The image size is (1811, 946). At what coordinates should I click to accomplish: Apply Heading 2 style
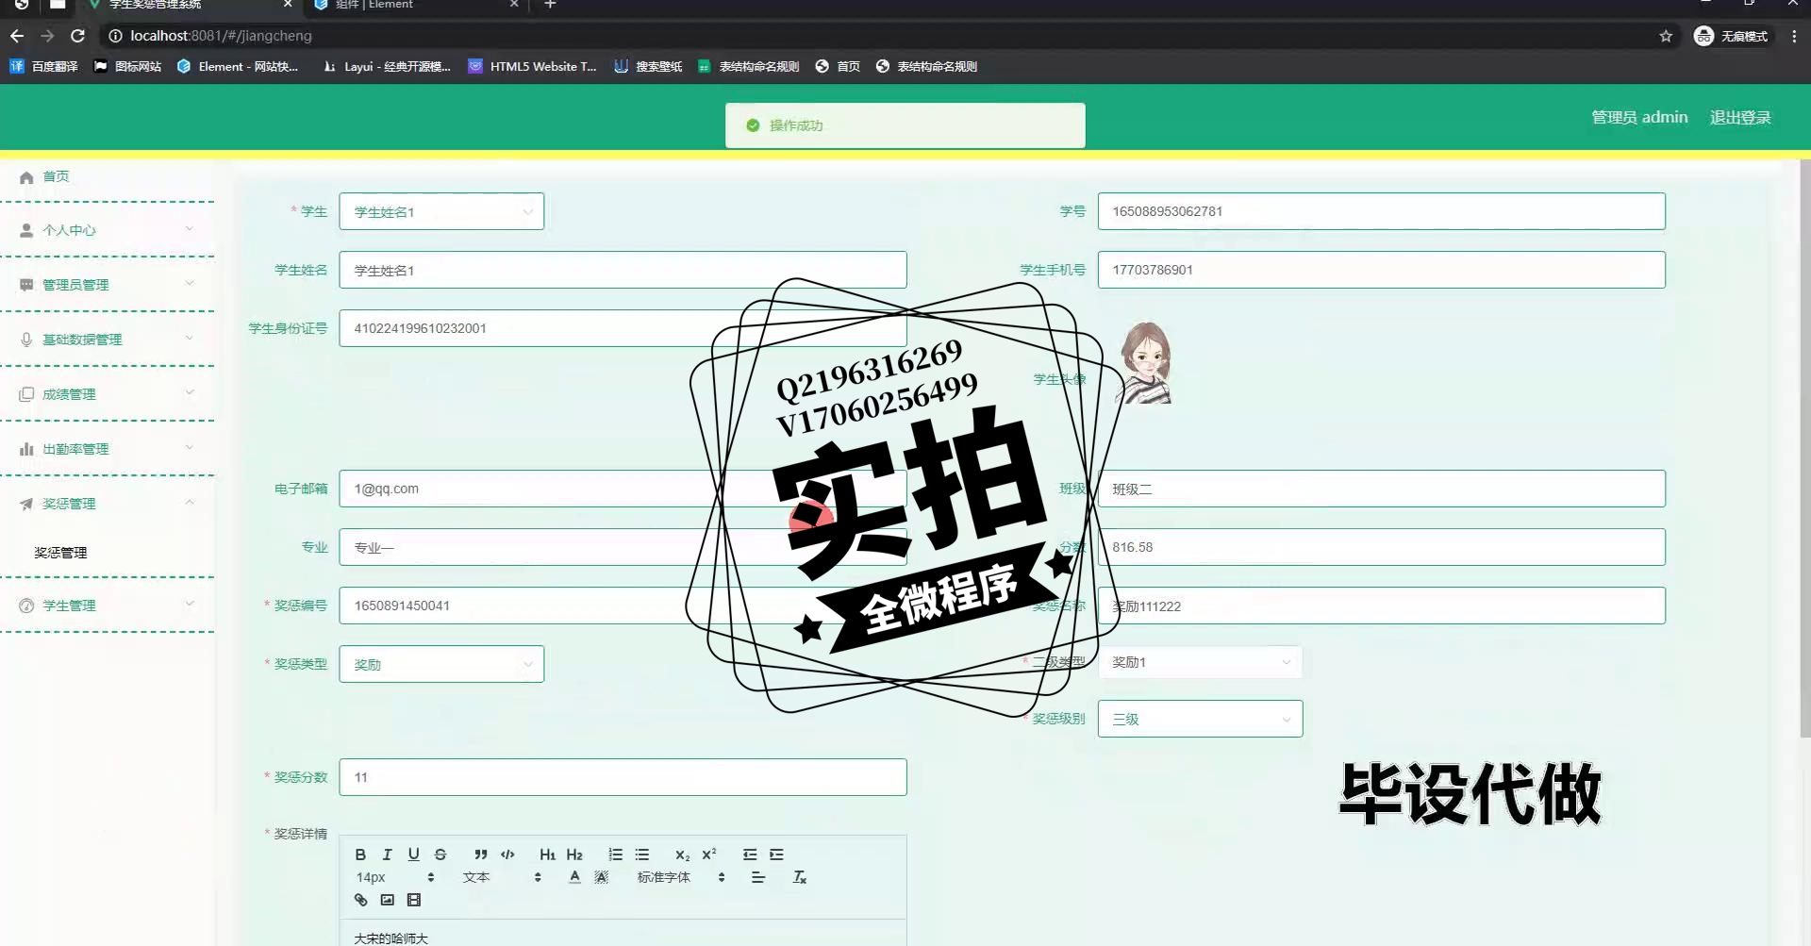pyautogui.click(x=574, y=855)
